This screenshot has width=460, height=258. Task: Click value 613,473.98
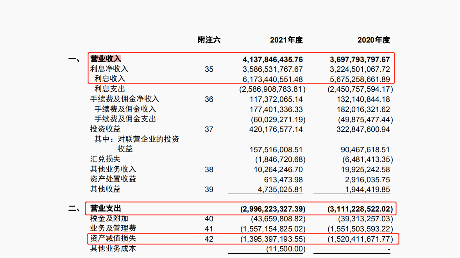tap(283, 180)
